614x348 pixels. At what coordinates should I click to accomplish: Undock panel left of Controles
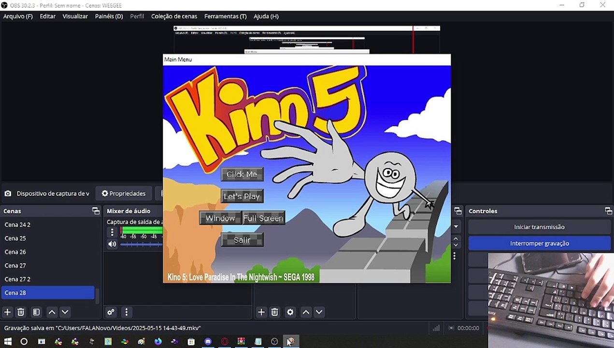tap(457, 211)
